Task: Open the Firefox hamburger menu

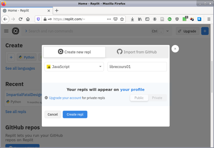Action: point(209,19)
